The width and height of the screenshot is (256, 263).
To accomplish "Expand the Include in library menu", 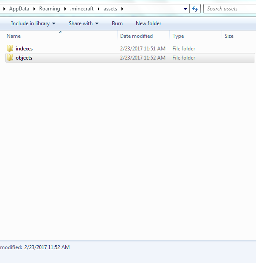I will (x=33, y=23).
